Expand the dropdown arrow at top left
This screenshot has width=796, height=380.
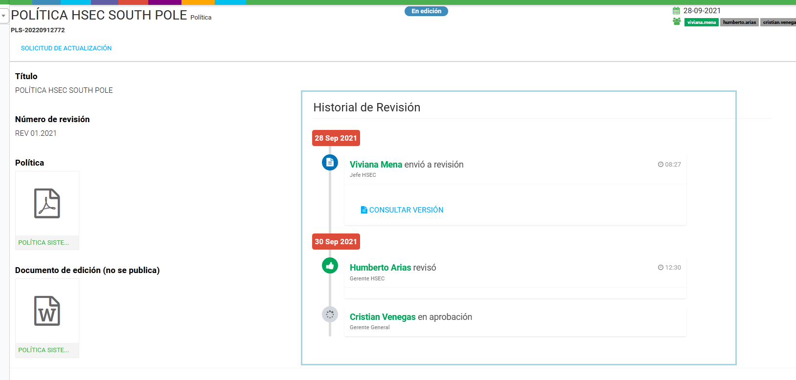[x=3, y=16]
